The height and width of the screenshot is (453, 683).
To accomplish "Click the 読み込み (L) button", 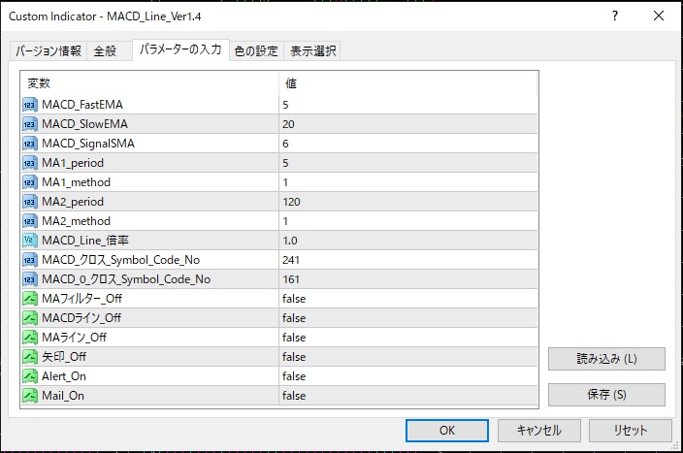I will coord(606,359).
